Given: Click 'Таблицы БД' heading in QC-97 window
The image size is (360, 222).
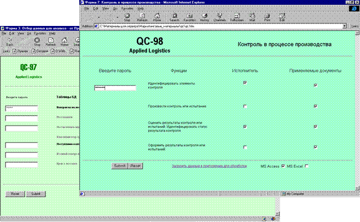Looking at the screenshot, I should click(67, 97).
